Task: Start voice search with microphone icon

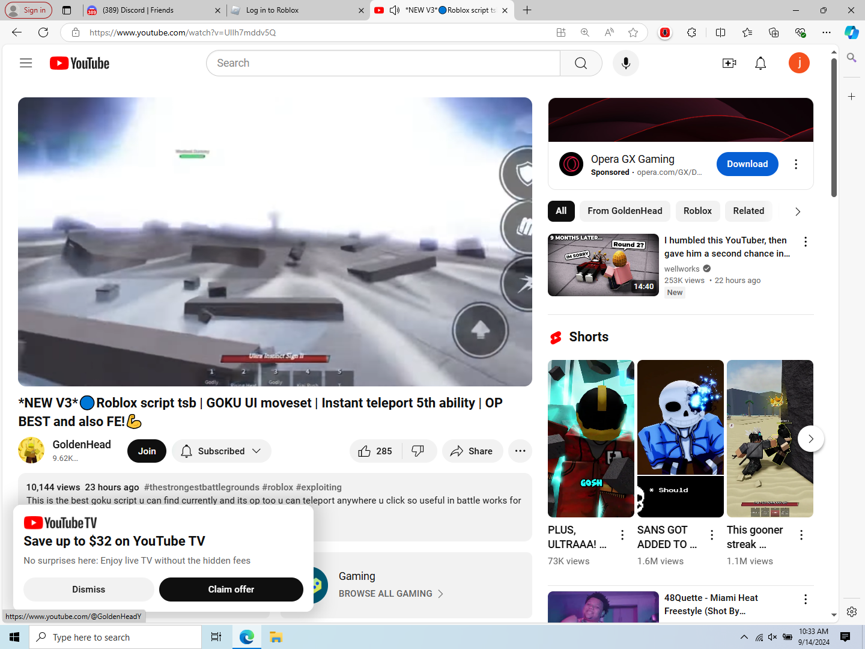Action: (x=626, y=63)
